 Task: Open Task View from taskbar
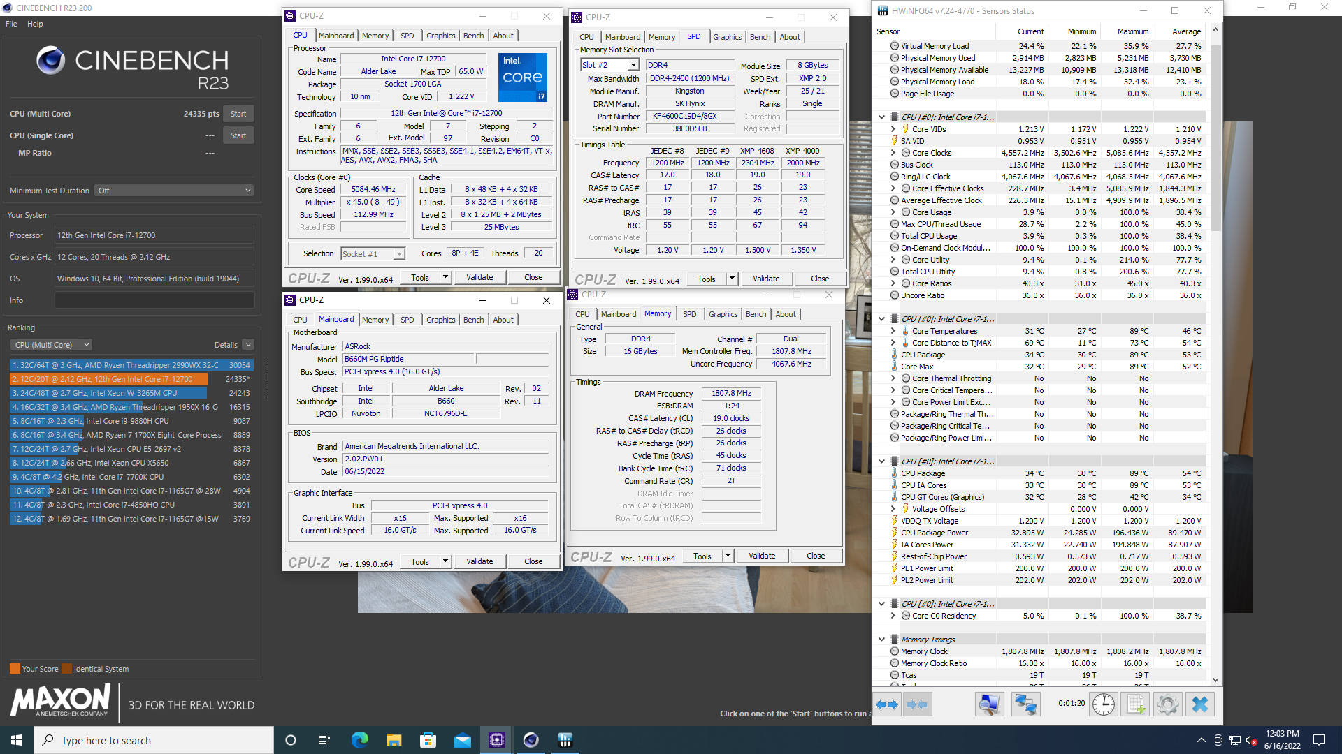coord(324,740)
